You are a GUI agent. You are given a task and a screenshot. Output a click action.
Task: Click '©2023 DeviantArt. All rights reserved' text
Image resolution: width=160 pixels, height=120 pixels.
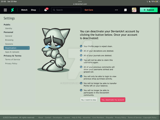pos(18,117)
